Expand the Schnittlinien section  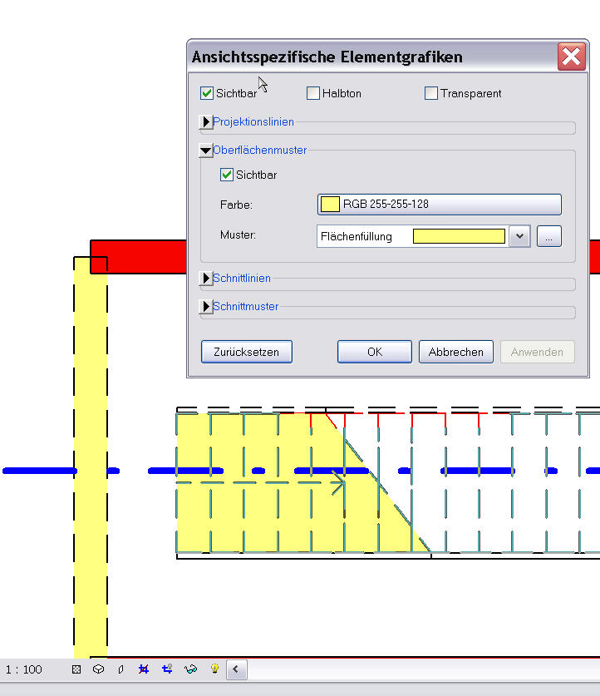pos(206,278)
